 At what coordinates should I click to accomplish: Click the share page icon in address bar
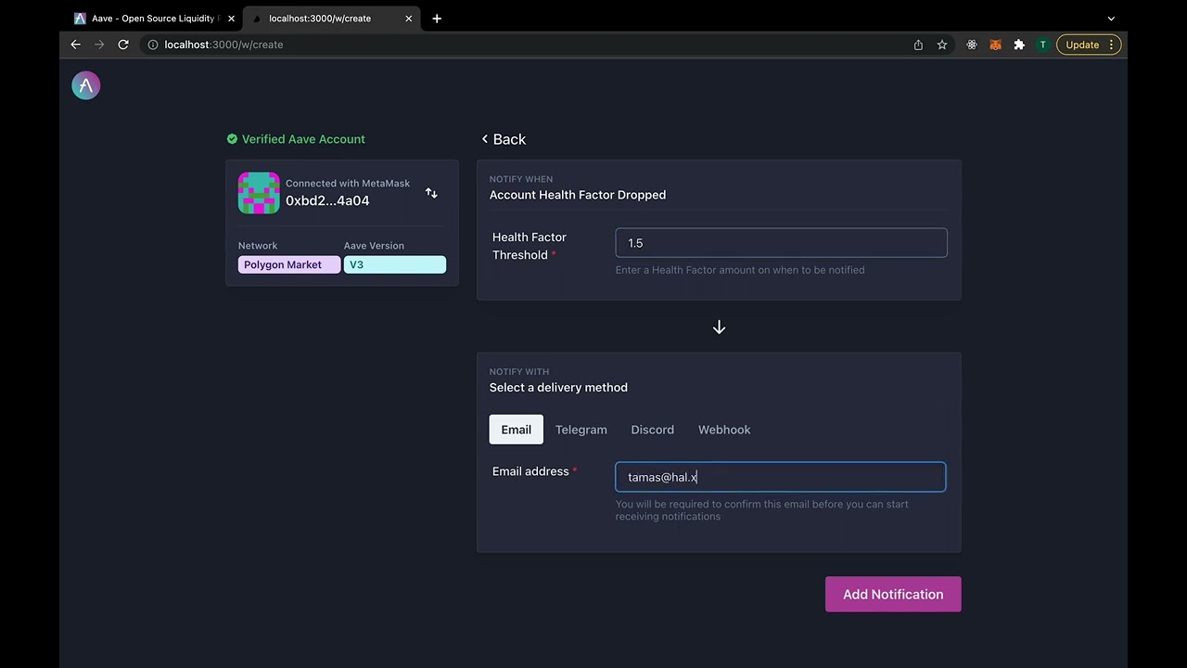(918, 45)
